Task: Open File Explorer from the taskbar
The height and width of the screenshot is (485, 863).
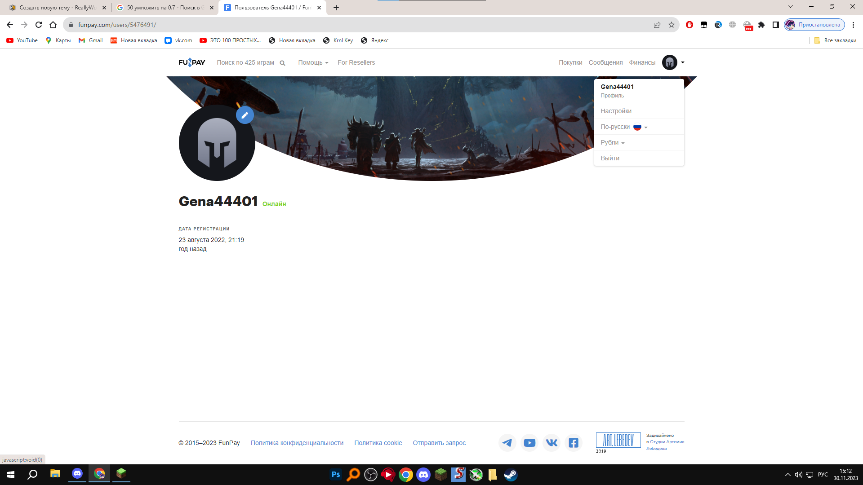Action: [x=55, y=474]
